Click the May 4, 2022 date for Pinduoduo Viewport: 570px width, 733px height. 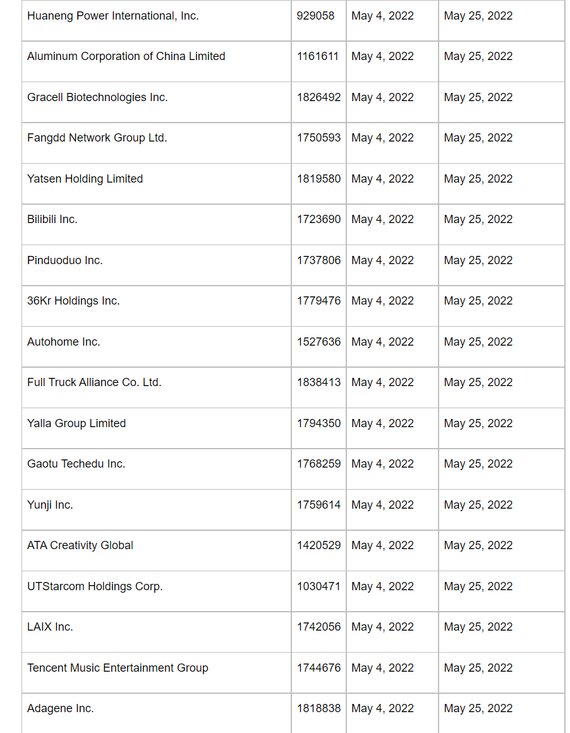click(382, 260)
